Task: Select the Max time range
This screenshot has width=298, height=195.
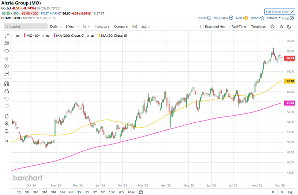Action: point(131,192)
